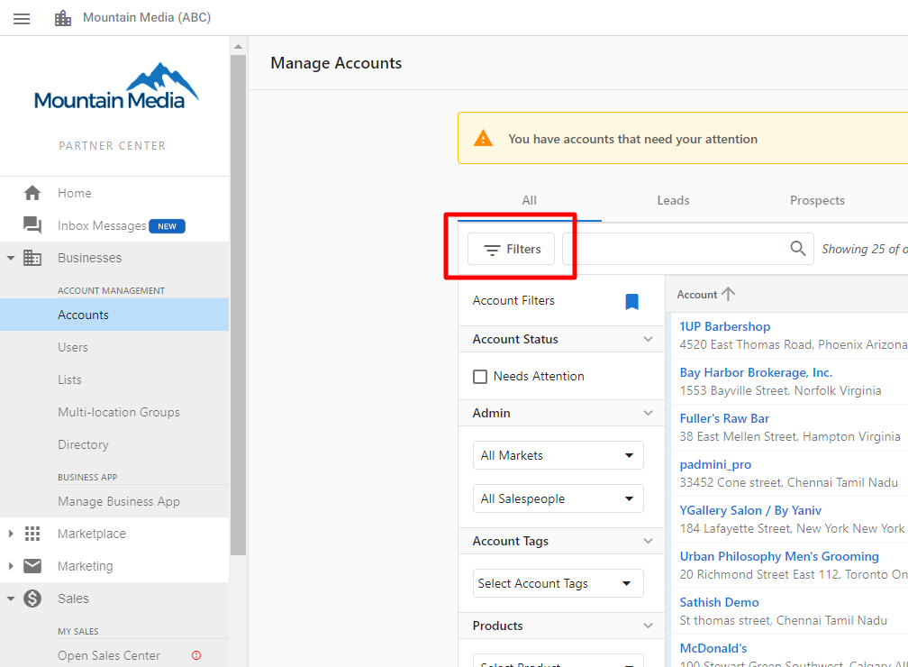
Task: Click the sidebar vertical scrollbar
Action: (238, 305)
